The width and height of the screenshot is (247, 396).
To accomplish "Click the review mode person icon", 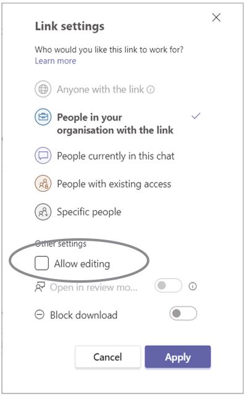I will click(x=40, y=287).
